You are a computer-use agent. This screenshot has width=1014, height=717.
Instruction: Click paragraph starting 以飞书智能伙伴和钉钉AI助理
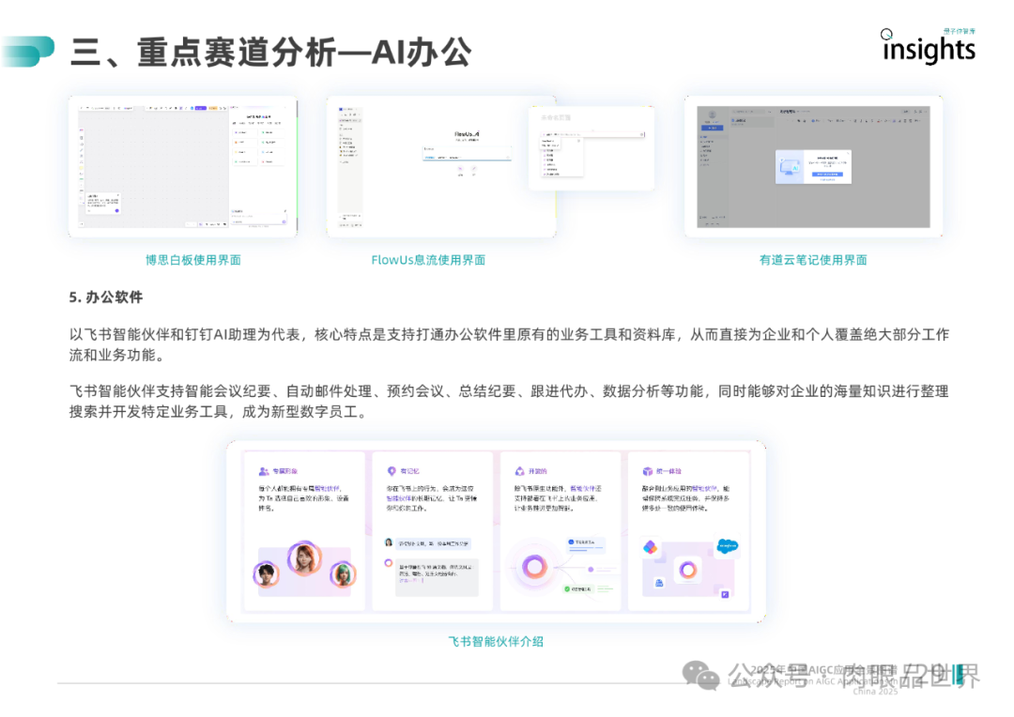pyautogui.click(x=509, y=344)
